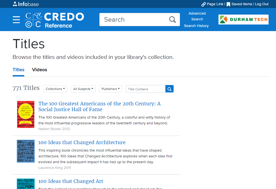This screenshot has height=189, width=276.
Task: Open the hamburger navigation menu
Action: pos(16,20)
